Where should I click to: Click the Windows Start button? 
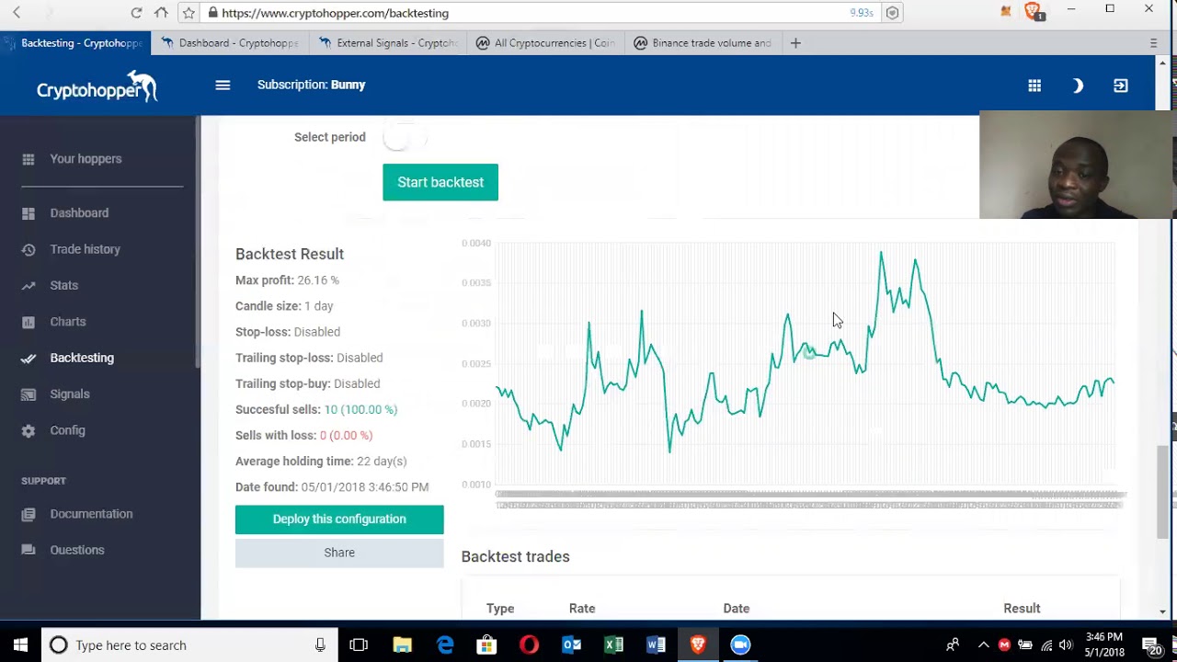click(20, 645)
